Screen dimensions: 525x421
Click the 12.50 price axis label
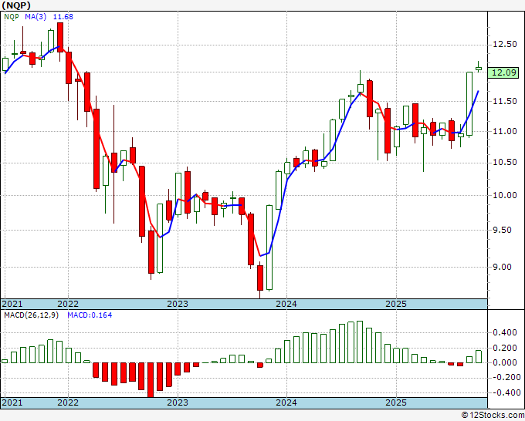[x=505, y=44]
